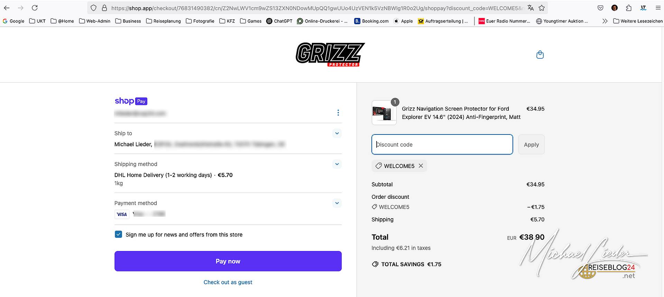
Task: Open the Google bookmark
Action: click(13, 21)
